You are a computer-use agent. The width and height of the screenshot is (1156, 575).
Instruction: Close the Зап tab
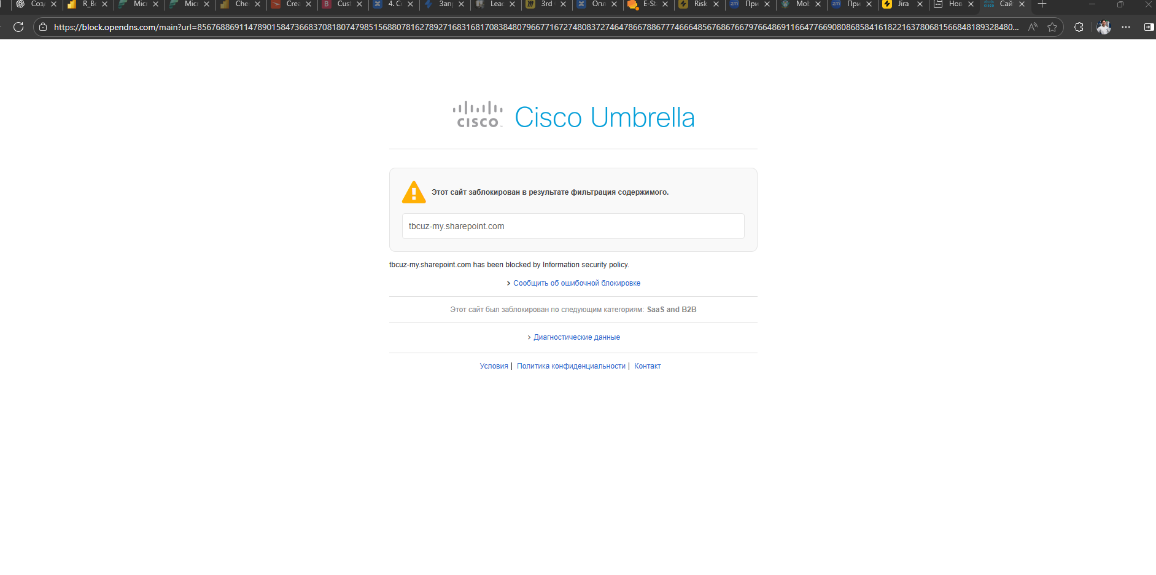click(462, 4)
